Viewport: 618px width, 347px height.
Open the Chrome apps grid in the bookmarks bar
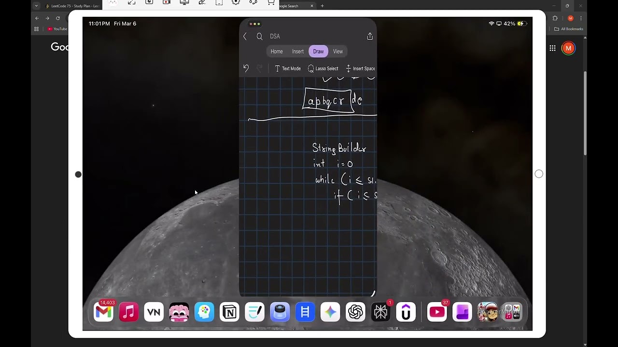pos(36,29)
